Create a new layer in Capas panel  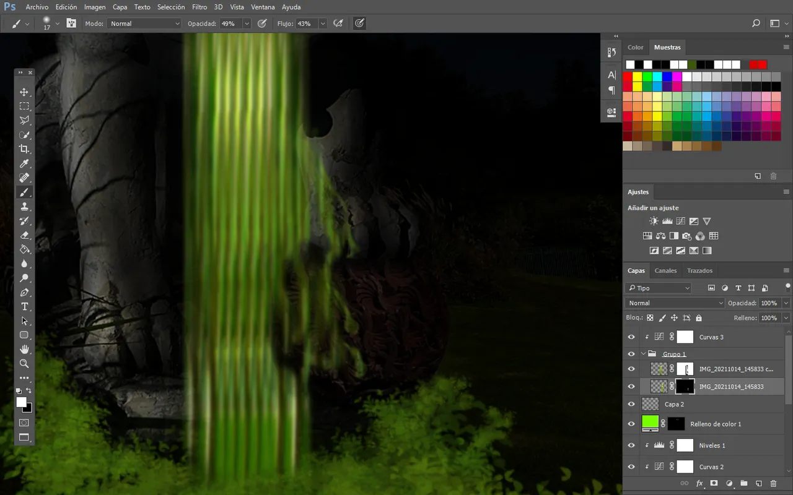758,483
